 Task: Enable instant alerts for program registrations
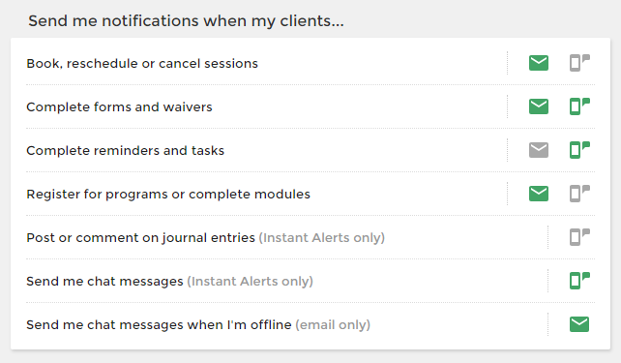pyautogui.click(x=579, y=194)
